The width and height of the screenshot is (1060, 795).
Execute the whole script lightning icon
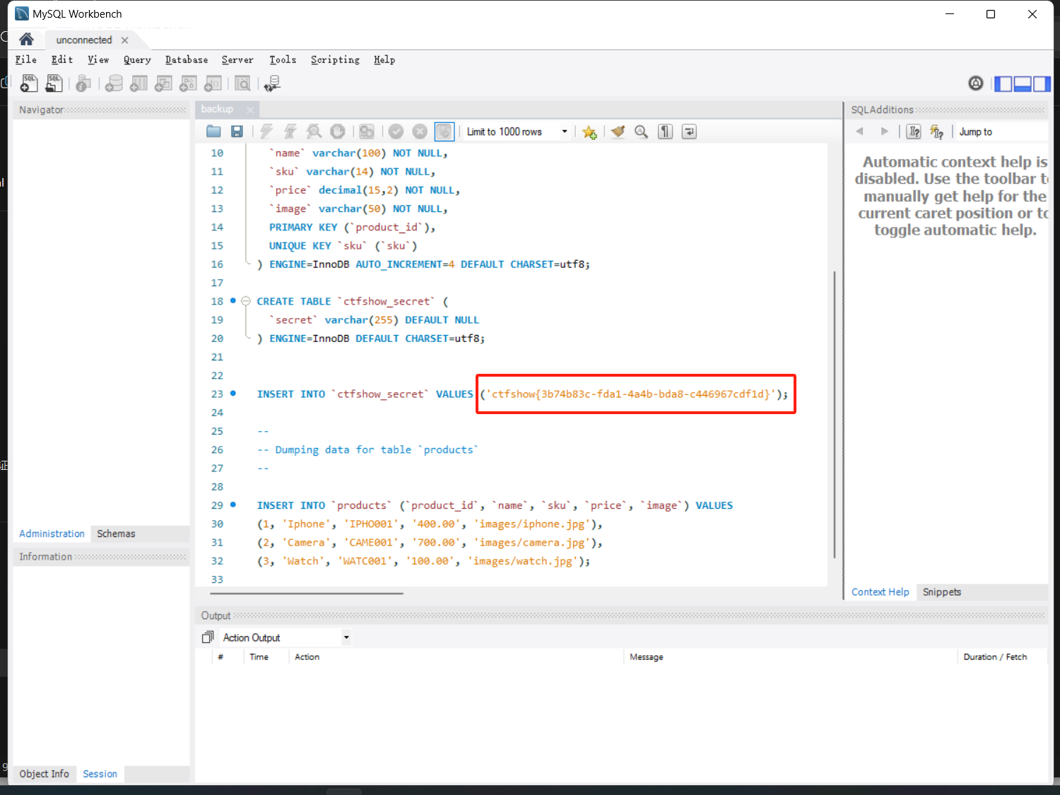click(266, 131)
